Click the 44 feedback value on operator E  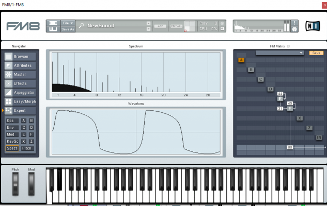coord(280,94)
